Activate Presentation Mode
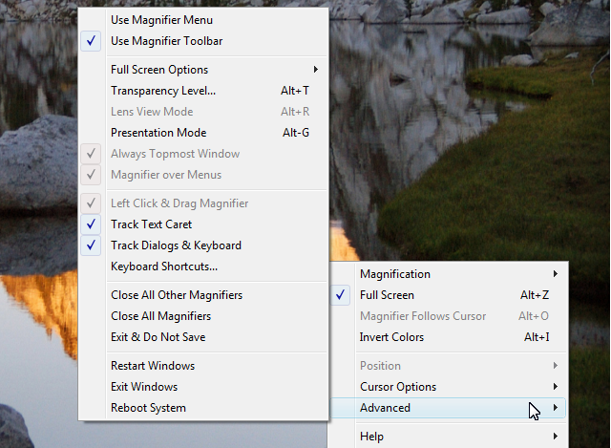 158,133
